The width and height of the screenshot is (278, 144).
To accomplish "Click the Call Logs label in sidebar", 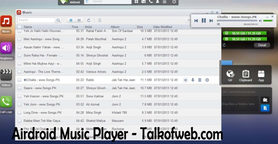I will coord(6,112).
